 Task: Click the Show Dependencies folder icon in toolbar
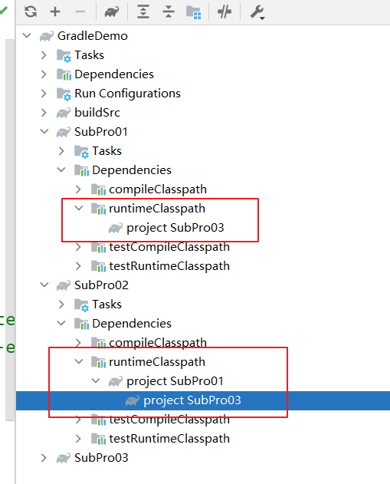[x=194, y=12]
